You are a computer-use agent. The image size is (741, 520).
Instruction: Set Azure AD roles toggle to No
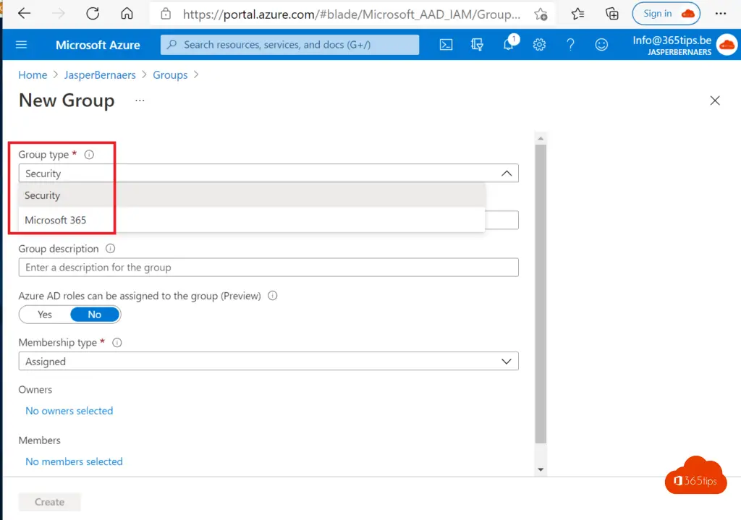point(95,315)
